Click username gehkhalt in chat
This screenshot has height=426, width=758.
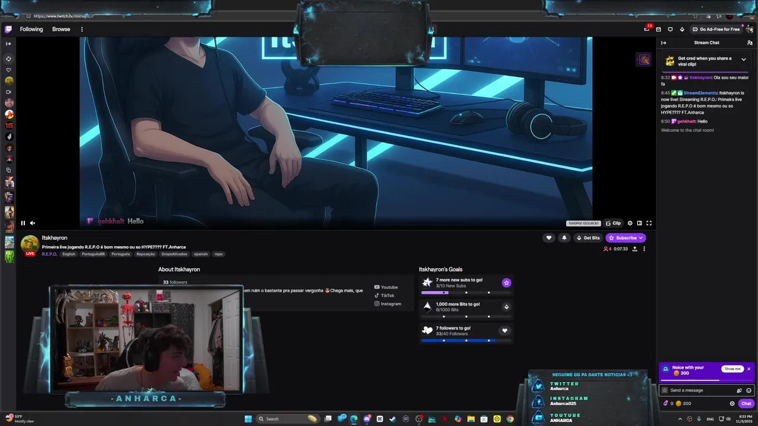point(686,121)
